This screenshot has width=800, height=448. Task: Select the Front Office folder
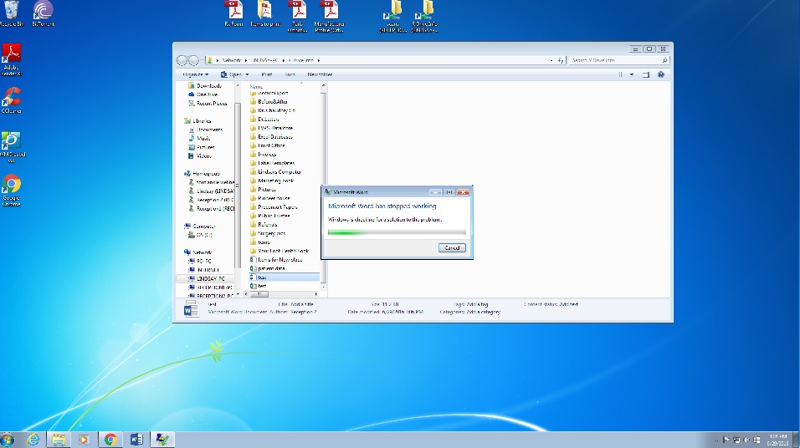(x=267, y=145)
